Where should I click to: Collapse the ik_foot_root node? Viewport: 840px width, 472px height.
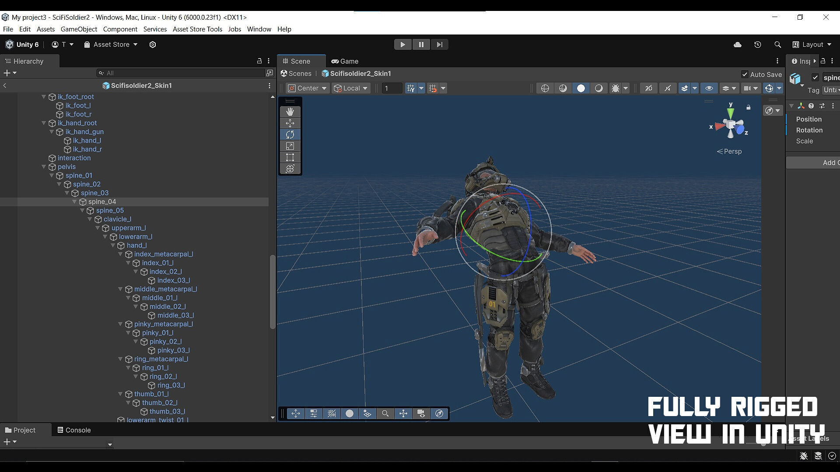(x=44, y=97)
